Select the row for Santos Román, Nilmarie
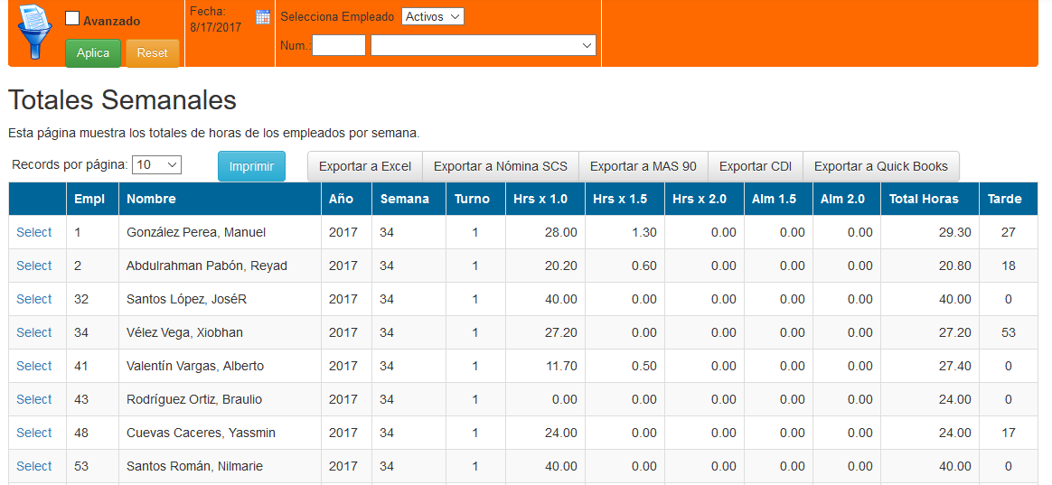This screenshot has width=1052, height=485. (34, 466)
